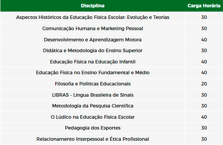This screenshot has width=223, height=145.
Task: Click the 30 hours value for Pedagogia dos Esportes
Action: pos(204,128)
